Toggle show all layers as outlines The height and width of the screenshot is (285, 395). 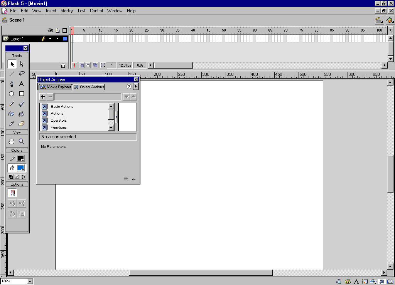65,30
